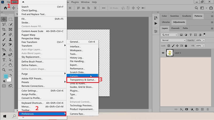
Task: Create a new group folder icon
Action: [x=197, y=109]
